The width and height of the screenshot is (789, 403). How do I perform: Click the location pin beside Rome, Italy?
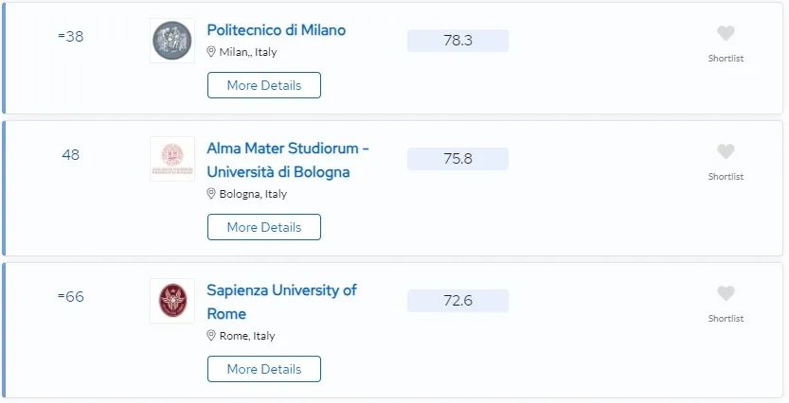[212, 336]
